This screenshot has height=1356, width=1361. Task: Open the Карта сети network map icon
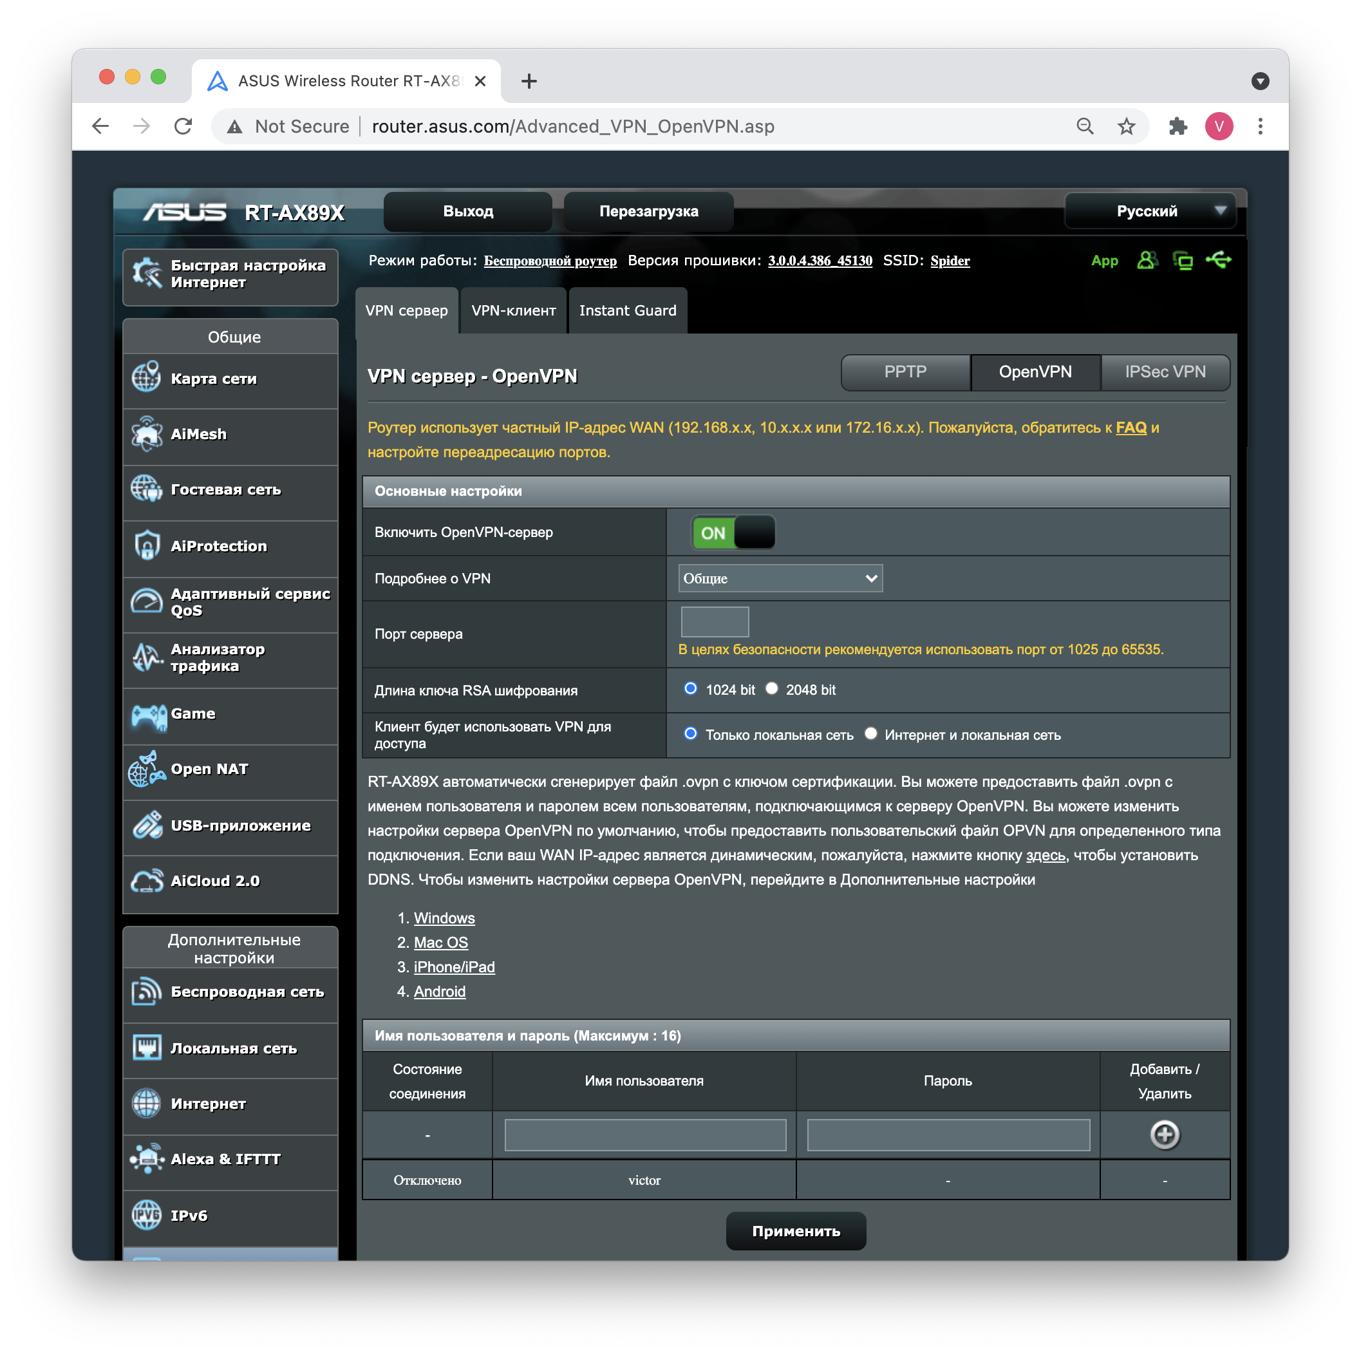147,377
